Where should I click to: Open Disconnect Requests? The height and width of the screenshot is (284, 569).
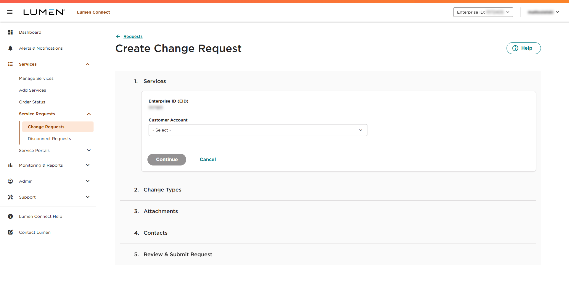(x=49, y=139)
